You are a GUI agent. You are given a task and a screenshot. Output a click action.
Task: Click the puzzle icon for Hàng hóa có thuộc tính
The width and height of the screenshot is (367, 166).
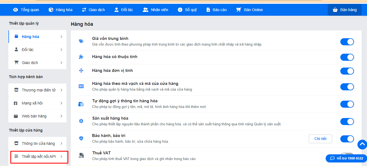[x=81, y=57]
